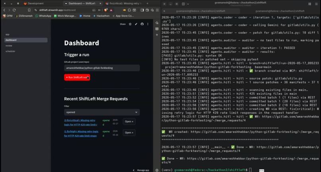Open the Work Manage... bookmark
Screen dimensions: 321x172
65,16
